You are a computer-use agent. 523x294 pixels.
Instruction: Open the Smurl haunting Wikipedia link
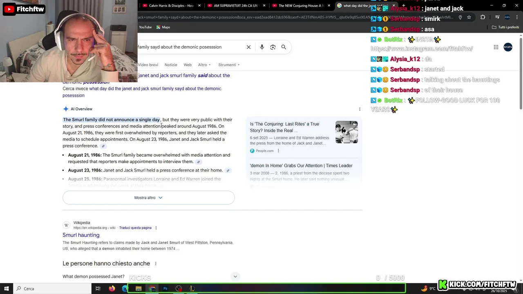click(81, 235)
